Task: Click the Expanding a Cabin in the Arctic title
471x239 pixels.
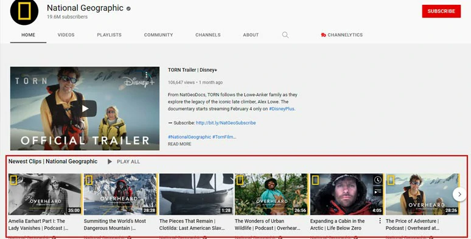Action: (x=337, y=224)
